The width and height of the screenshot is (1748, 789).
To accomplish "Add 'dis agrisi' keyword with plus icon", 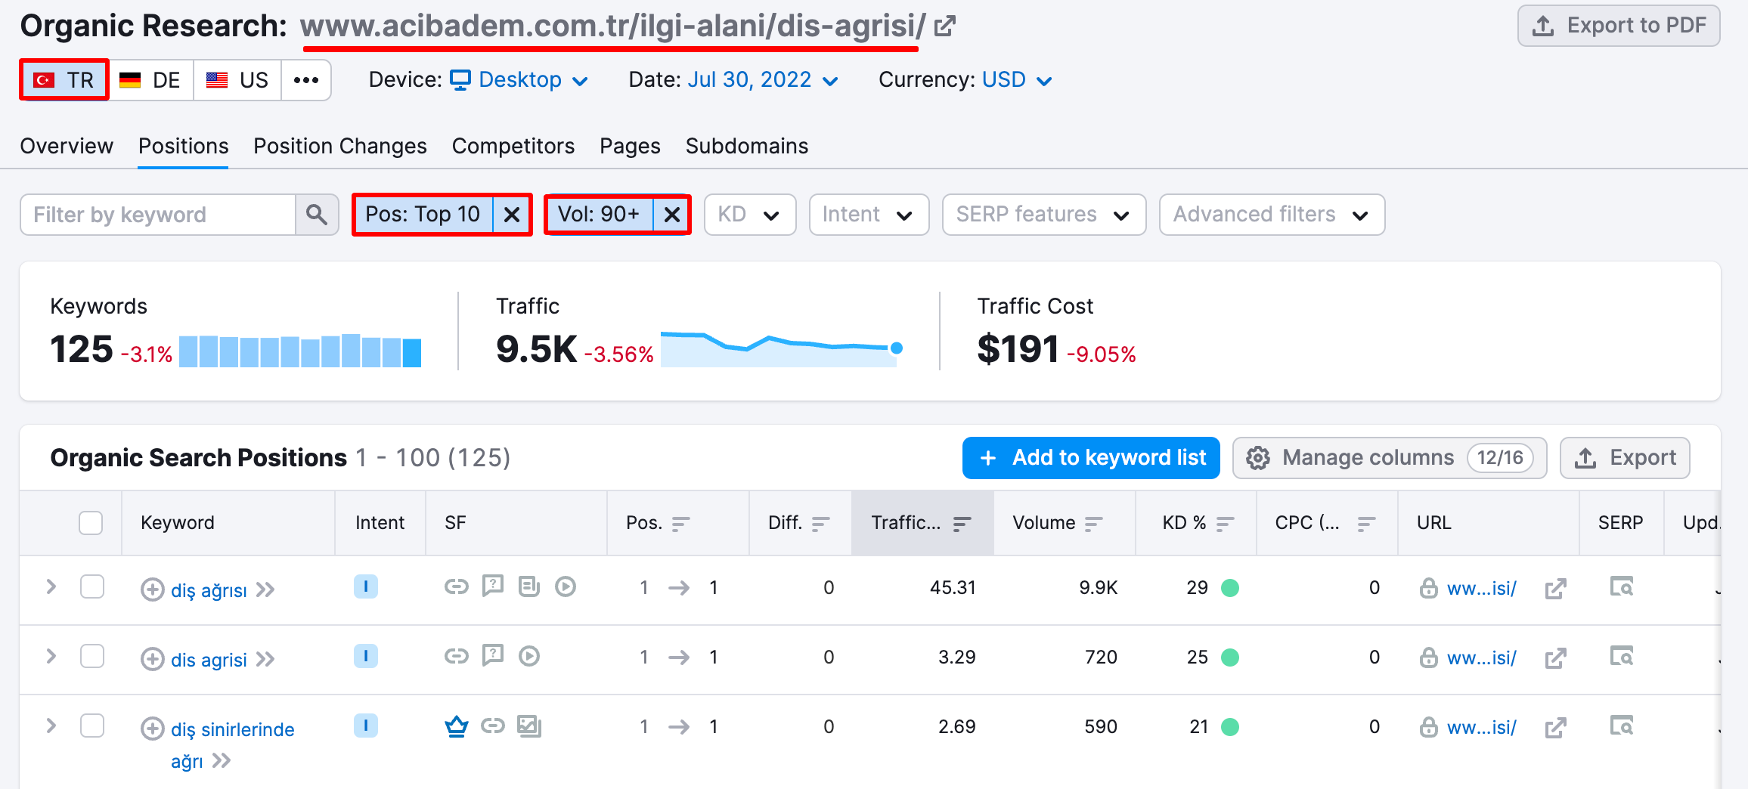I will (x=152, y=659).
